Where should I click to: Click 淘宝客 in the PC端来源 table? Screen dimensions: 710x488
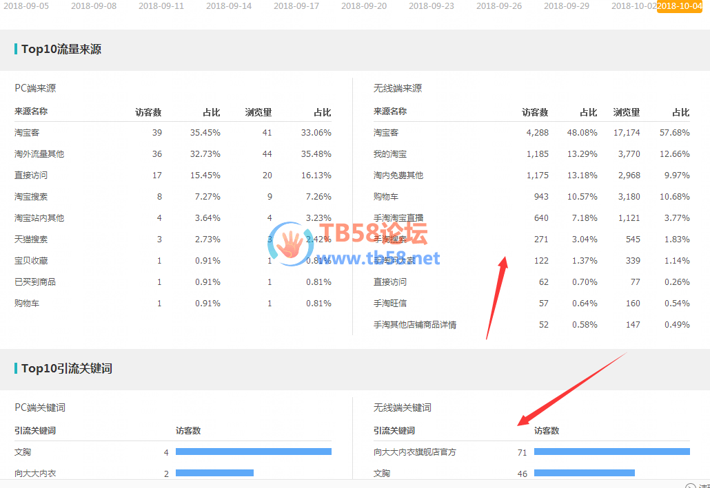[x=27, y=133]
